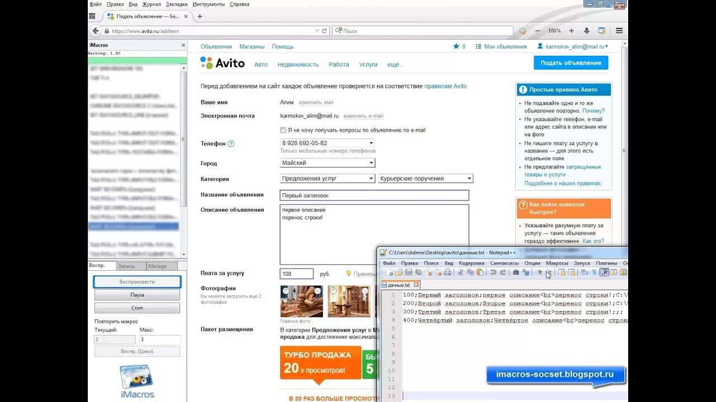This screenshot has width=716, height=402.
Task: Click iMacros Воспр. (Цикл) button
Action: [x=137, y=351]
